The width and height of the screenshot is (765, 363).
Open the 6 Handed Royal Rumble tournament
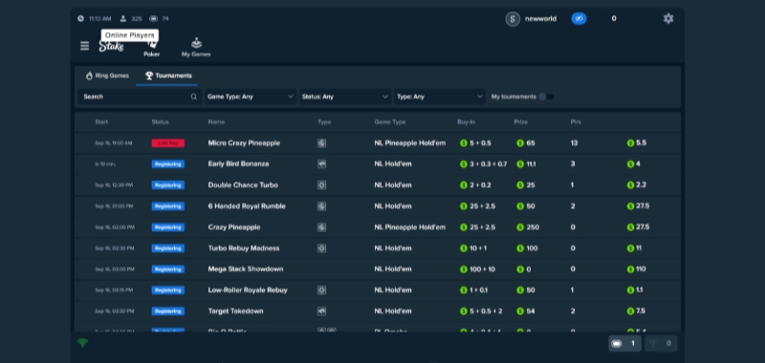coord(247,206)
